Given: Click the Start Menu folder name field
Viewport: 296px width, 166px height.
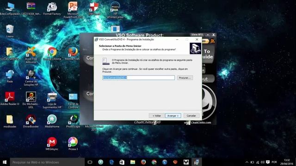Looking at the screenshot, I should 138,78.
